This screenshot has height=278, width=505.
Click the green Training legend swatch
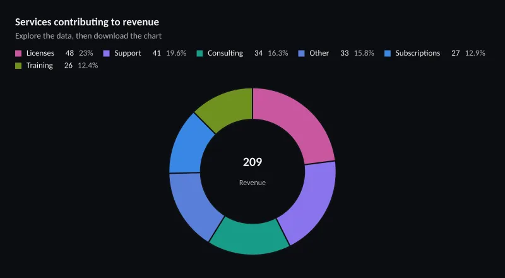18,66
